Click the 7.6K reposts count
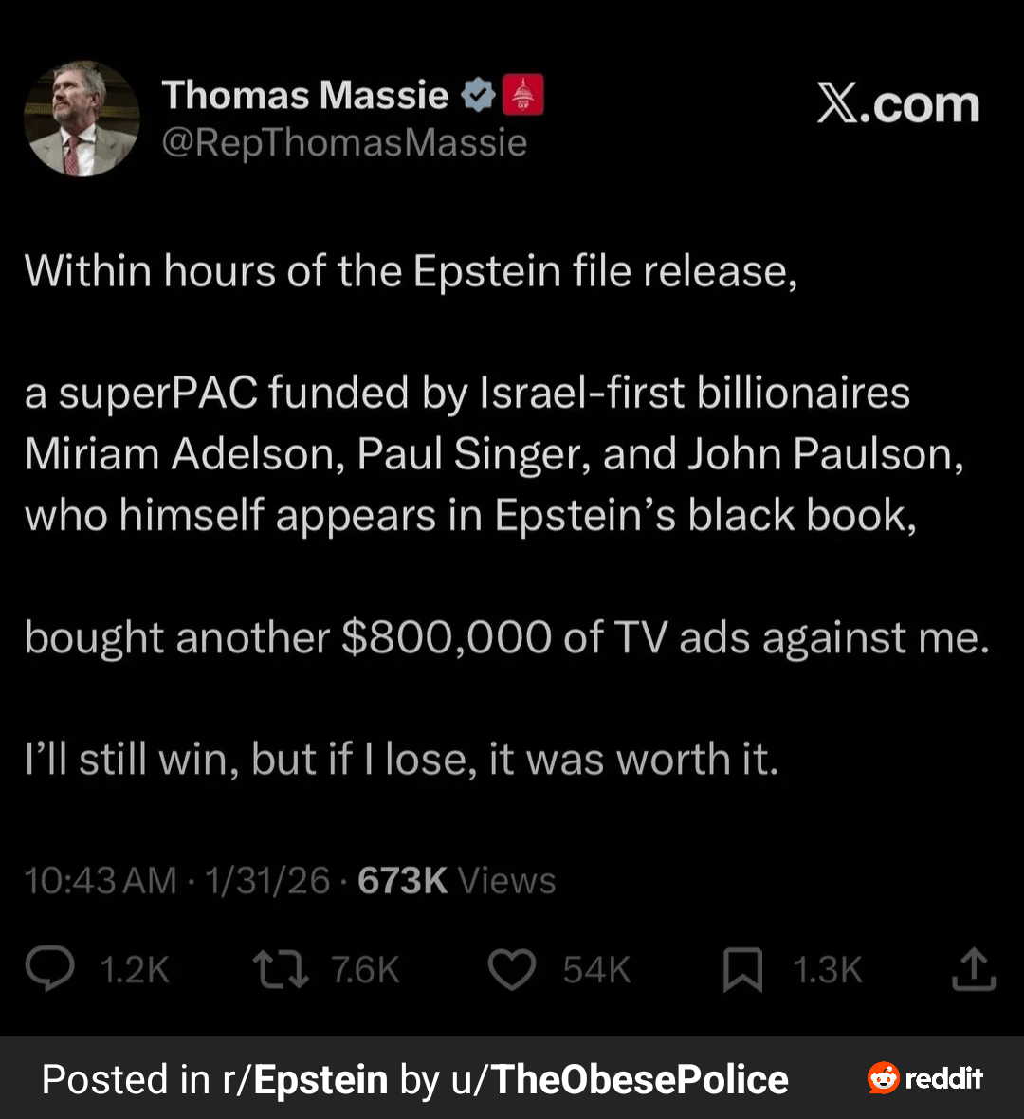The height and width of the screenshot is (1119, 1024). click(365, 970)
